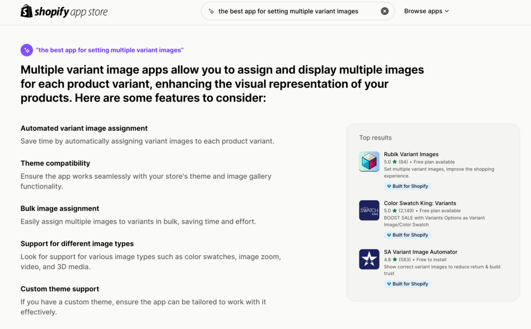Click the Bulk image assignment heading
531x329 pixels.
coord(60,209)
